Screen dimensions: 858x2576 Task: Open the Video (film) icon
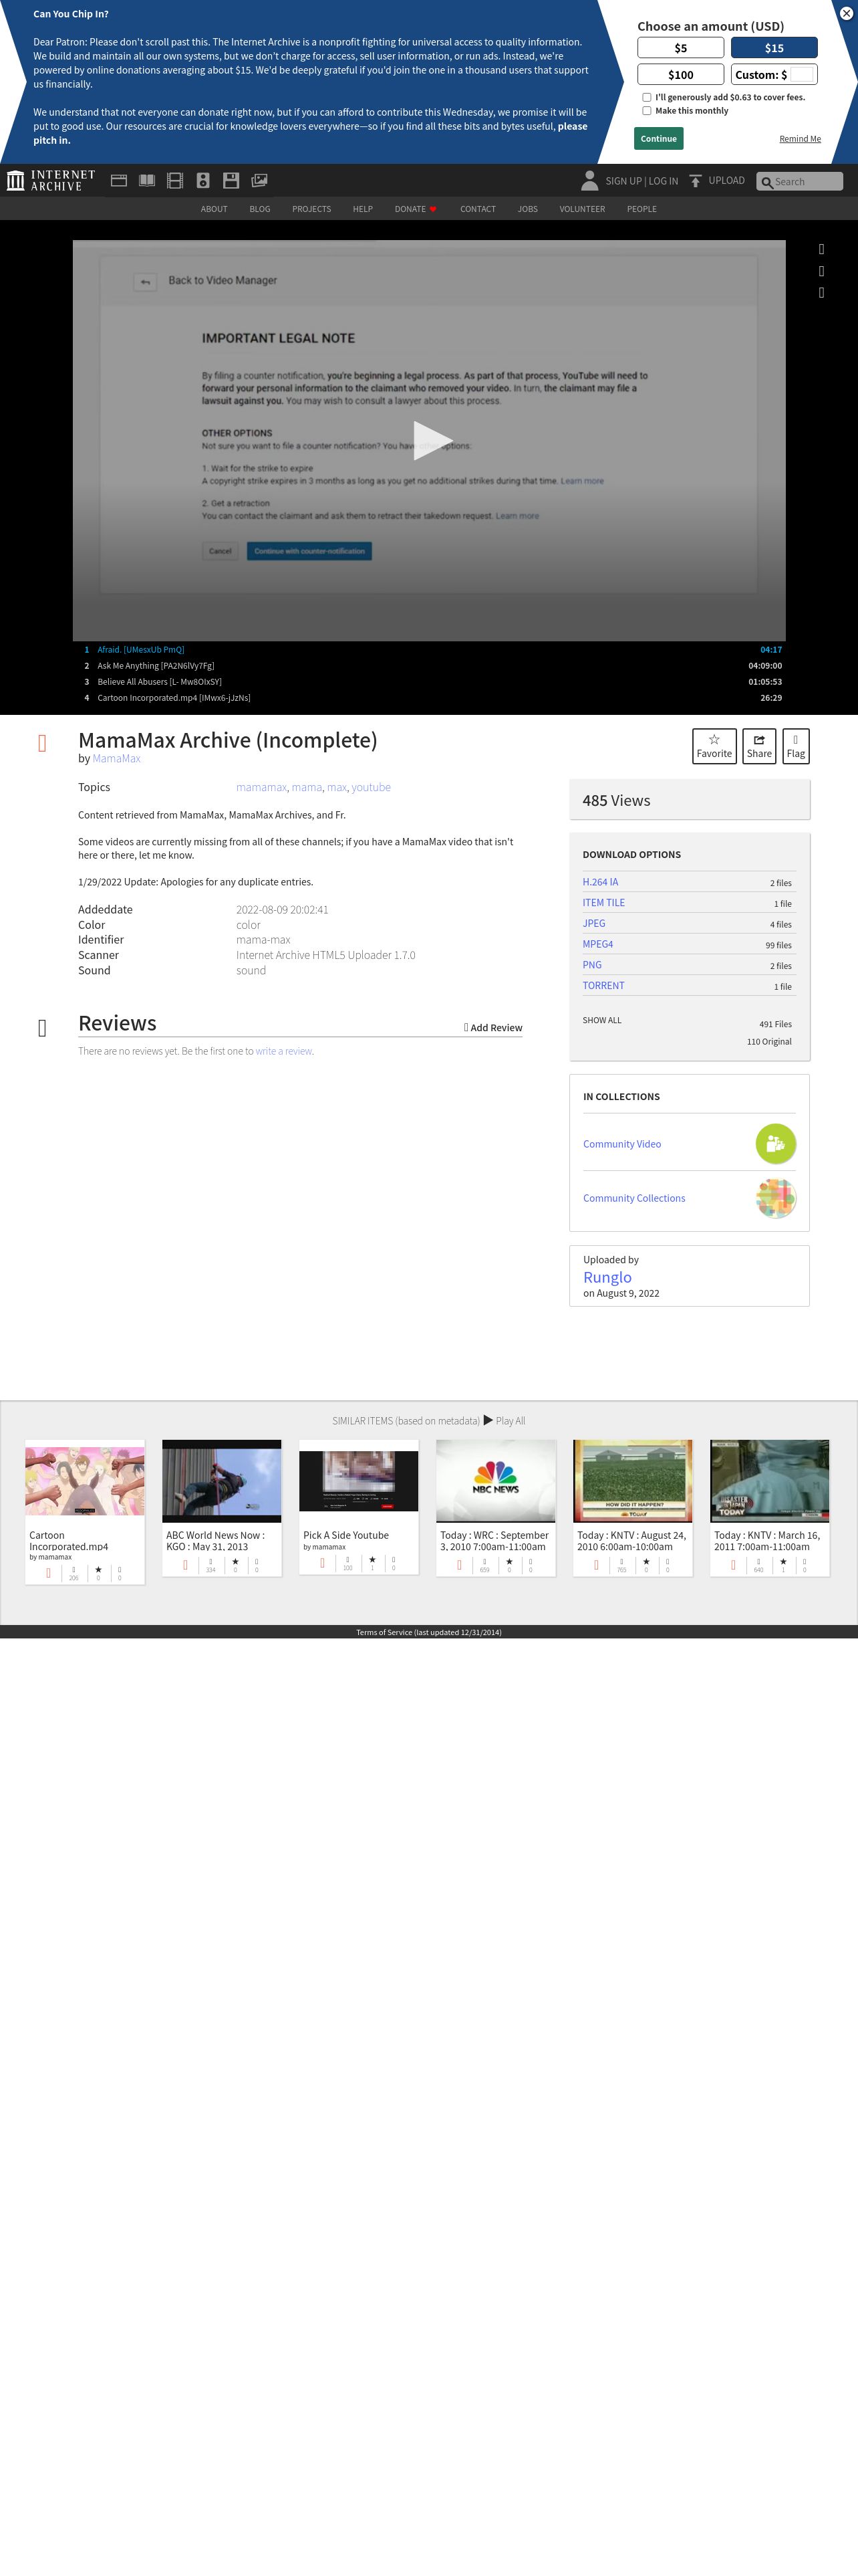[175, 181]
